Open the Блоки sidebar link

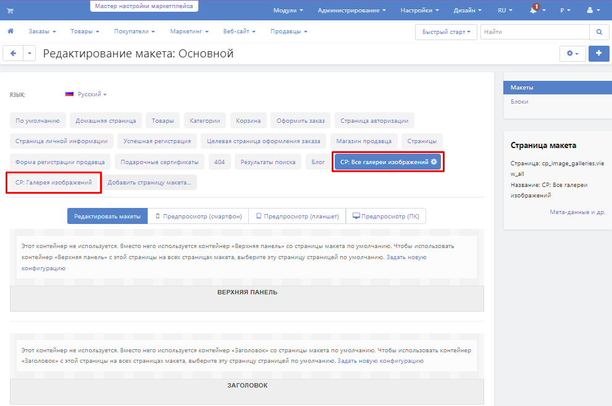click(x=519, y=101)
